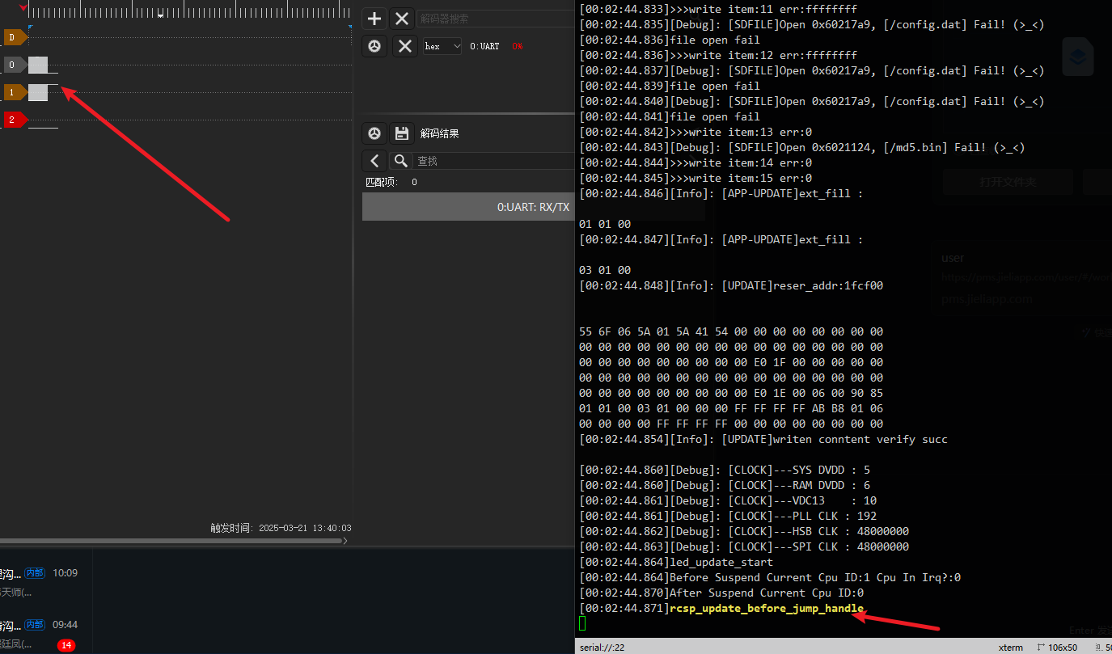
Task: Select the 0:UART: RX/TX column header
Action: point(468,207)
